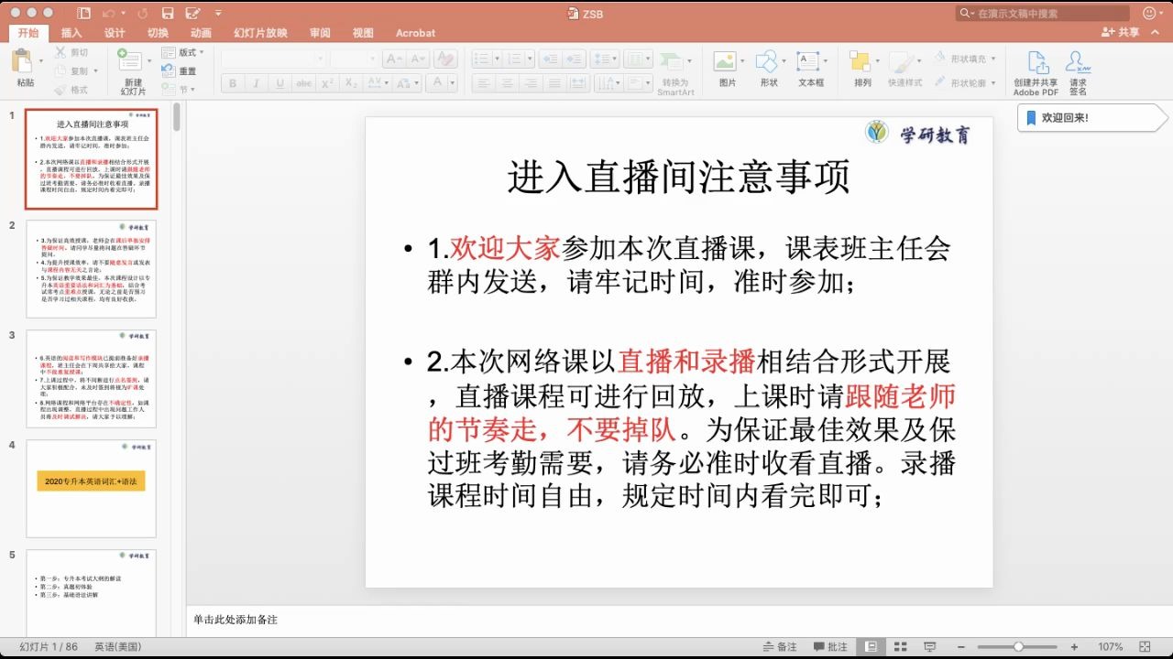Click the edit/markup icon beside Save
Image resolution: width=1173 pixels, height=659 pixels.
193,14
